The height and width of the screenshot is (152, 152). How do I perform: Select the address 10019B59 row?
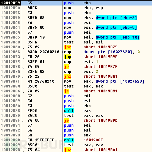(x=76, y=3)
